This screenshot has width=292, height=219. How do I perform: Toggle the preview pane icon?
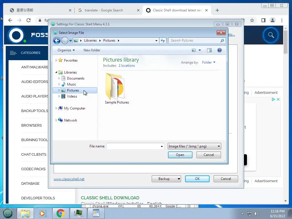click(209, 50)
